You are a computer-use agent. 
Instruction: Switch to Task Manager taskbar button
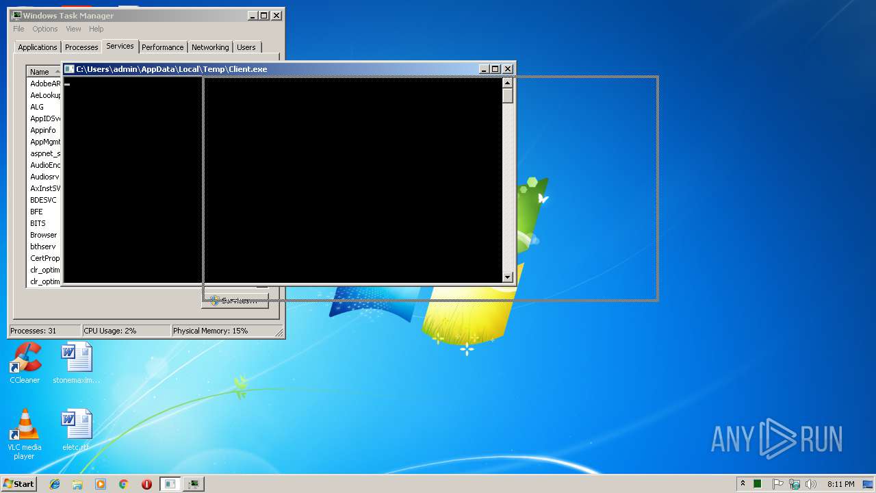pos(194,484)
